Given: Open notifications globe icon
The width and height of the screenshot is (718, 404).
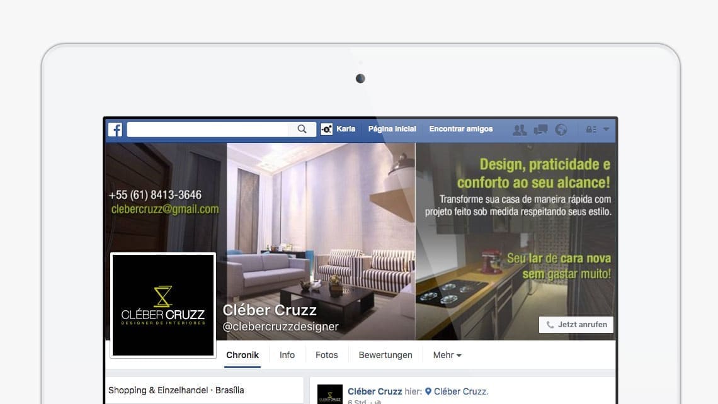Looking at the screenshot, I should (x=561, y=130).
